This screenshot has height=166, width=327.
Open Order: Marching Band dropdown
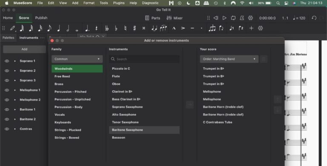(x=229, y=59)
